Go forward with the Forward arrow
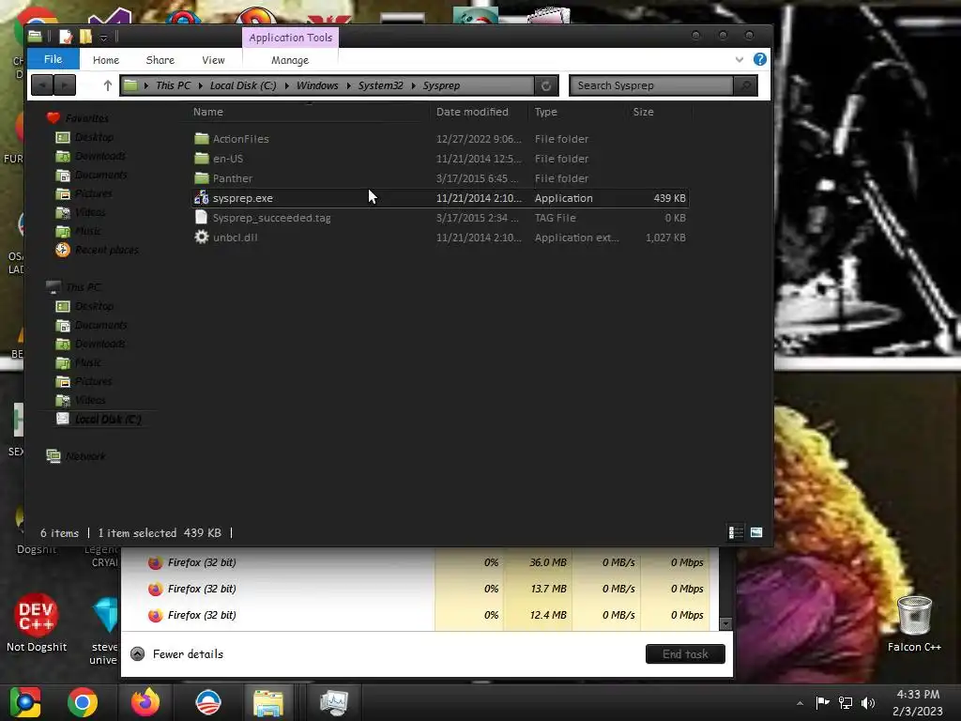 65,85
